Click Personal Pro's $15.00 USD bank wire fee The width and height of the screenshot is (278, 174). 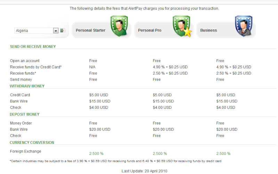[163, 101]
